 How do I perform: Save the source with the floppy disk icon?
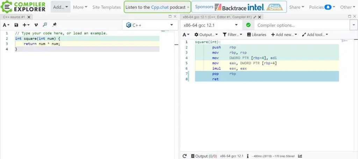(x=16, y=25)
